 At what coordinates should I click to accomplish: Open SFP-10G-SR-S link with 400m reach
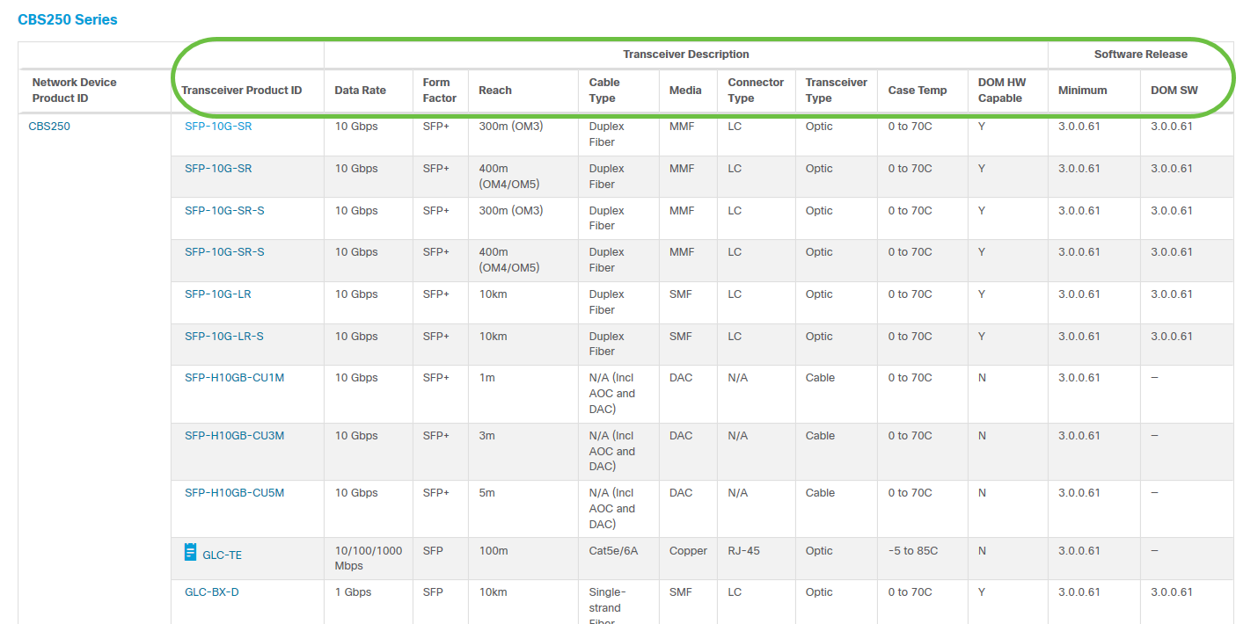point(224,252)
